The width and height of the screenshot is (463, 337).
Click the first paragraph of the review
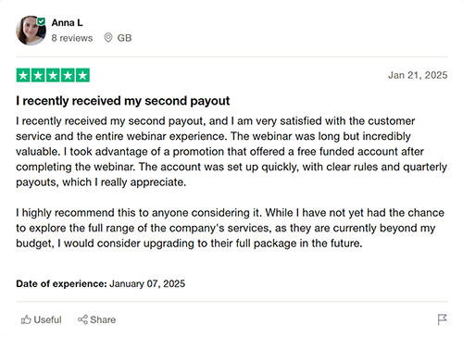tap(231, 152)
